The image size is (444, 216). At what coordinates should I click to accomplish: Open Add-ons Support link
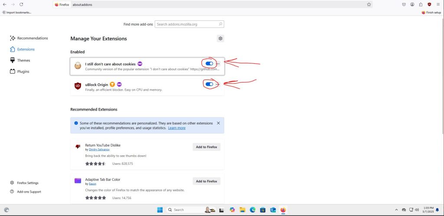[x=26, y=192]
